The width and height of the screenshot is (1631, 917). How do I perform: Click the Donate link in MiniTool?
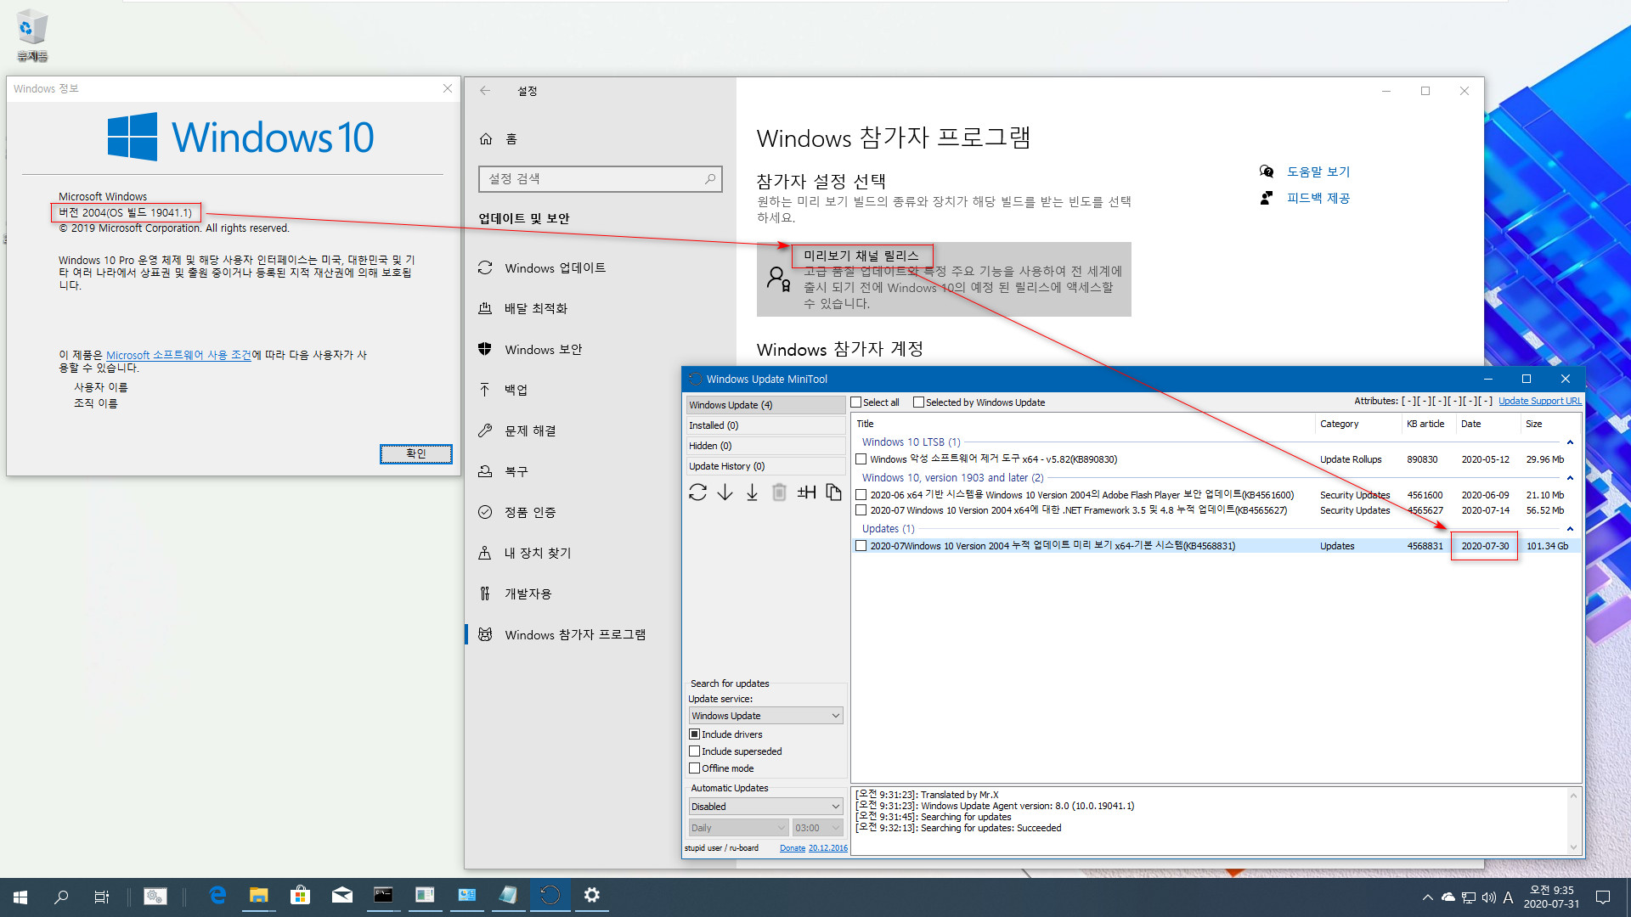(792, 848)
